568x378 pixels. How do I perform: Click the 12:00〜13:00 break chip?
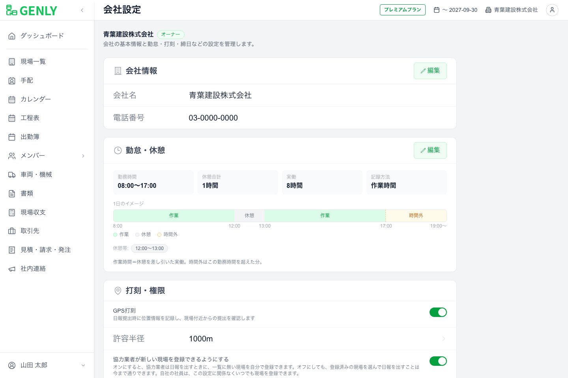pyautogui.click(x=149, y=248)
